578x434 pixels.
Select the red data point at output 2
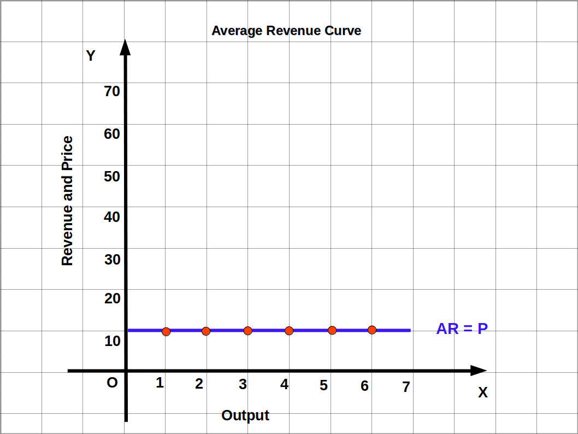point(206,331)
